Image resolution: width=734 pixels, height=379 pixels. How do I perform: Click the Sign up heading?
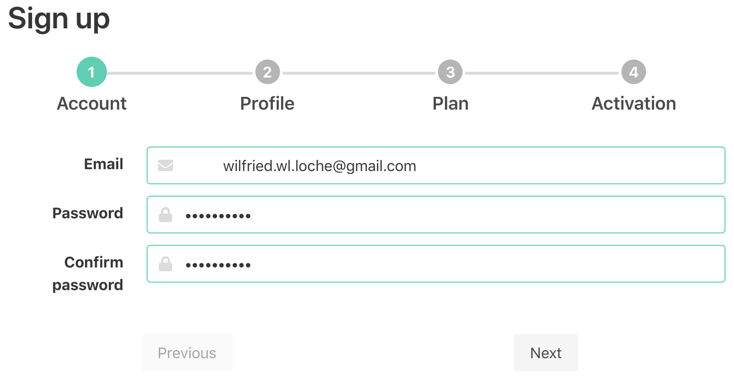(59, 19)
